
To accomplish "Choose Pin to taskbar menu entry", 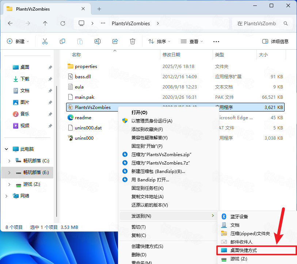I will click(x=168, y=188).
